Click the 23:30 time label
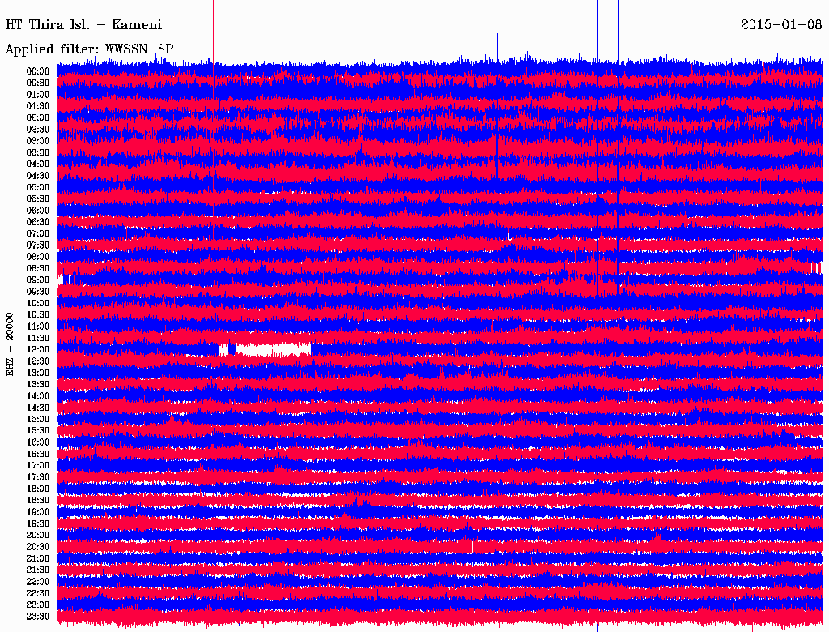Image resolution: width=829 pixels, height=632 pixels. click(x=38, y=617)
